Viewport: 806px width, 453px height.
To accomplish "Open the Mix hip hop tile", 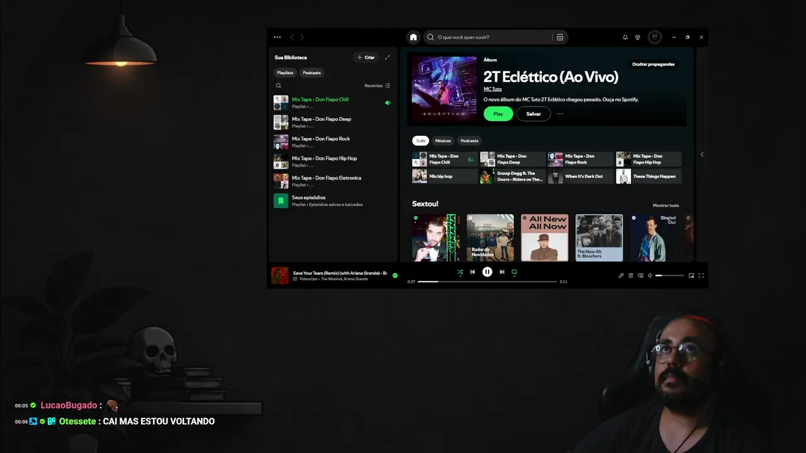I will (445, 176).
